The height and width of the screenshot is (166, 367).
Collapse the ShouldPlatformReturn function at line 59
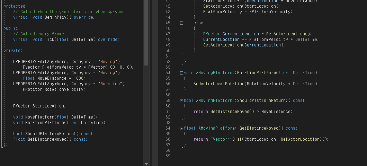181,101
